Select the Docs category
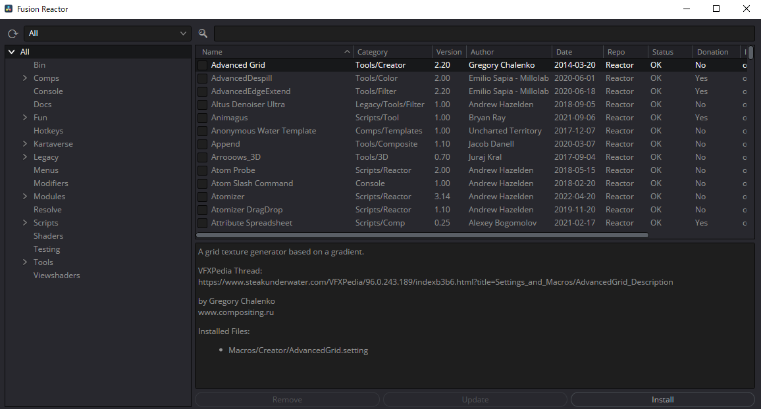The height and width of the screenshot is (409, 761). coord(42,104)
